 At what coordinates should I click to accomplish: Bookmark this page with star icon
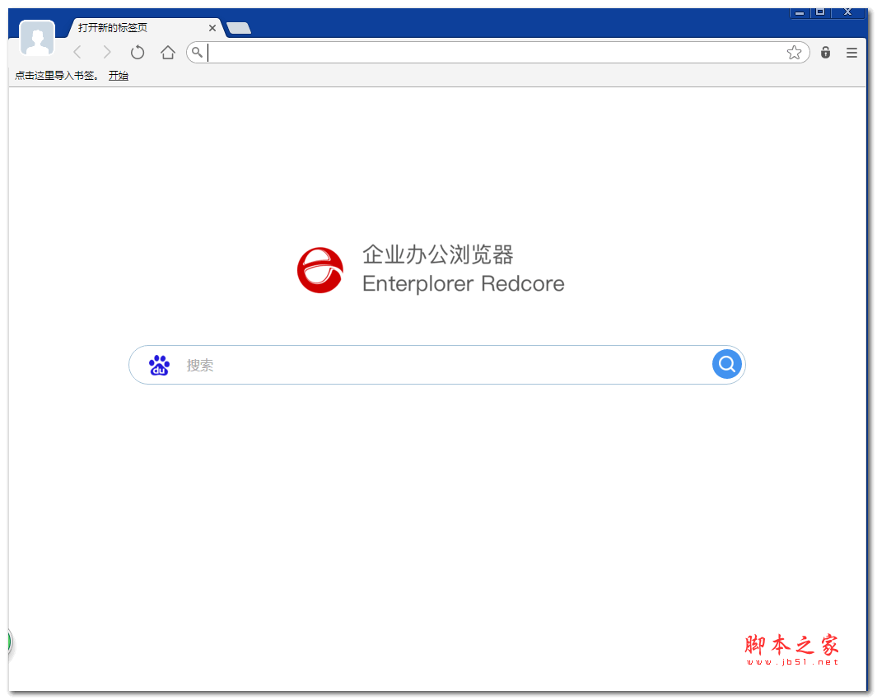click(x=794, y=53)
